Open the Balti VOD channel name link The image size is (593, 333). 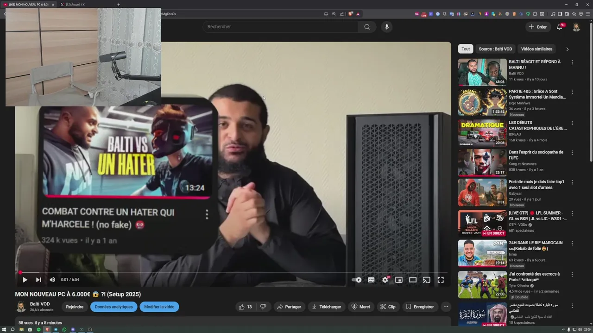click(x=40, y=304)
